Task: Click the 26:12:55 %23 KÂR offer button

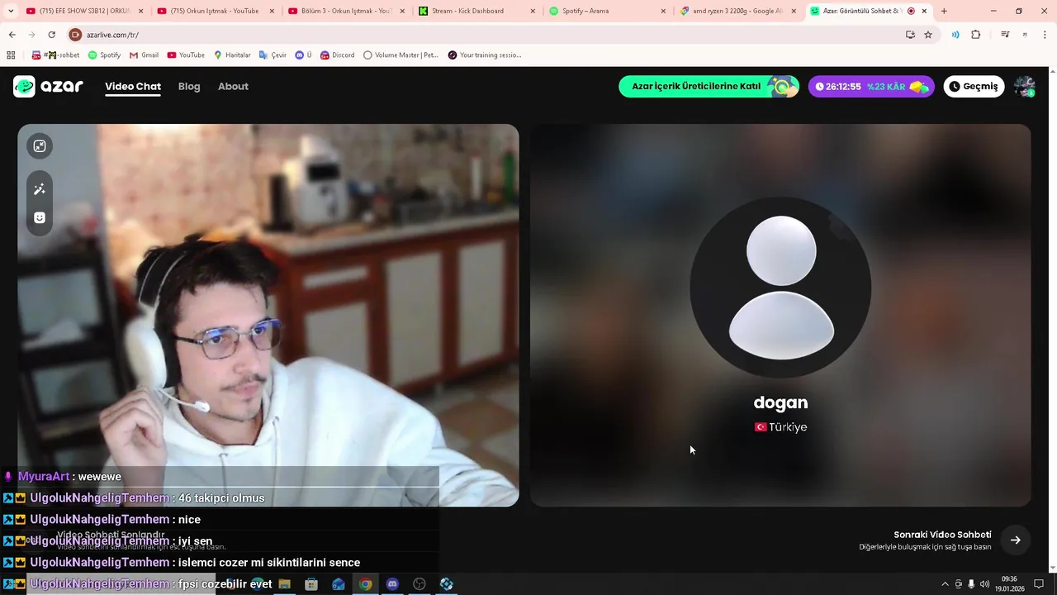Action: [871, 86]
